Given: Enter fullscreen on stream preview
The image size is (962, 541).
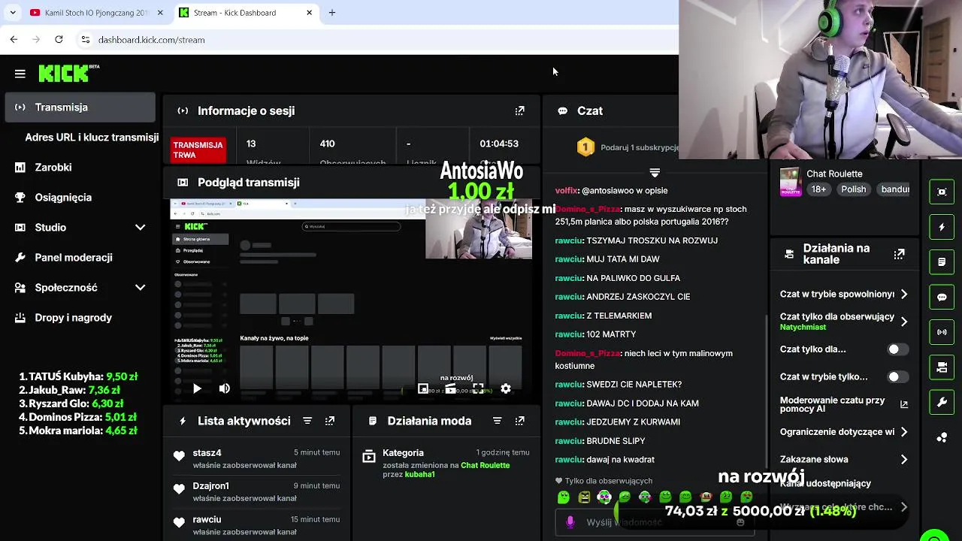Looking at the screenshot, I should coord(478,388).
